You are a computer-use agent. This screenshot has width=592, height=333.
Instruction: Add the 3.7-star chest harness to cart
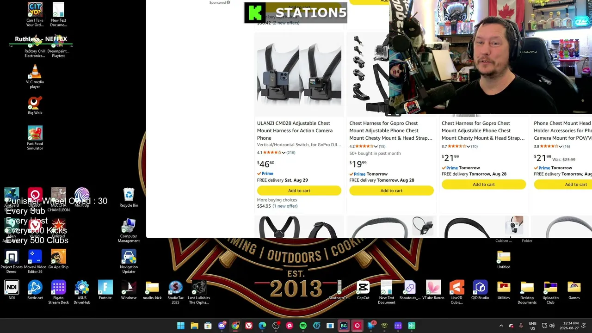point(483,185)
